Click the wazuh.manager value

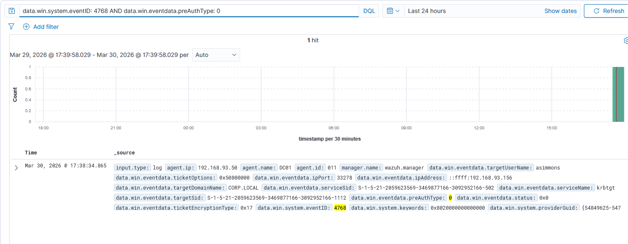pyautogui.click(x=405, y=168)
